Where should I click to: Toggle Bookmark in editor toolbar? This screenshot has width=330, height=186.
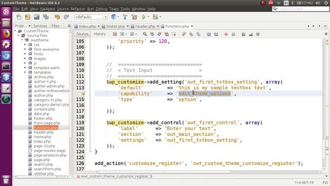tap(198, 34)
